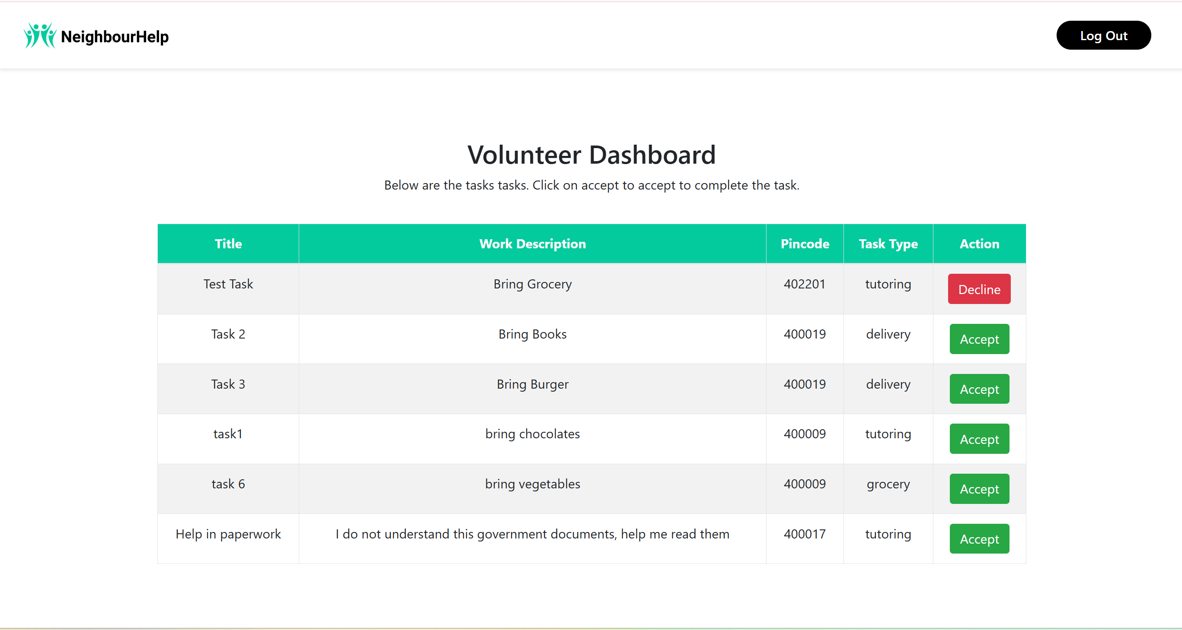
Task: Click the government documents description cell
Action: coord(532,534)
